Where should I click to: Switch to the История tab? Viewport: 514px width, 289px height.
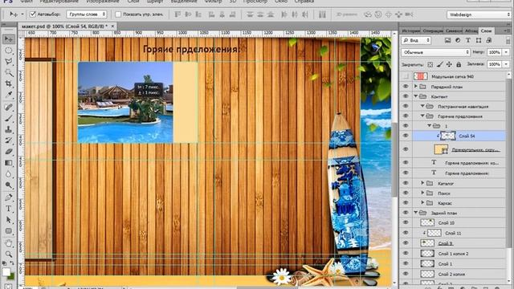[410, 31]
